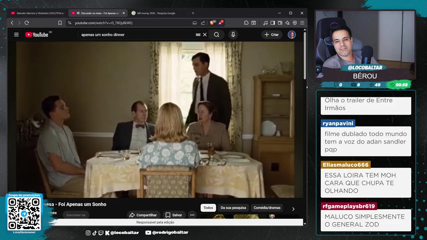Reload the YouTube page
The width and height of the screenshot is (427, 240).
27,23
